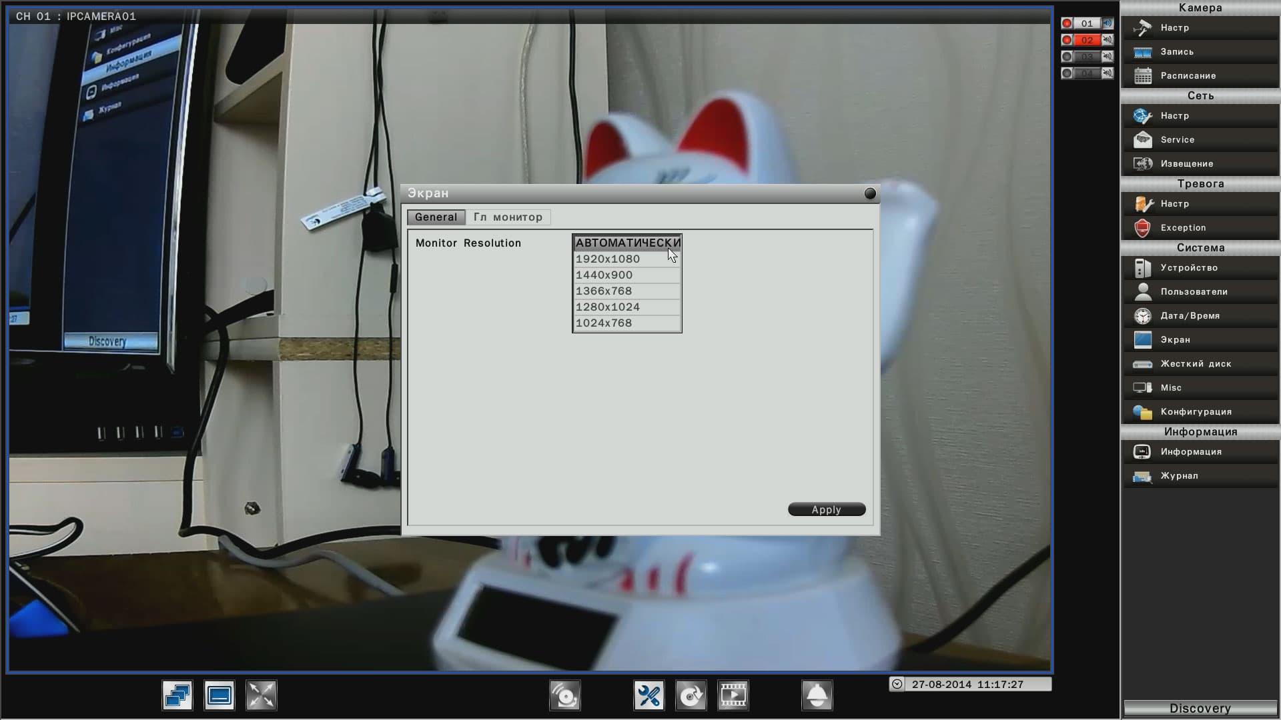Click the date-time clock icon
1281x720 pixels.
[897, 685]
